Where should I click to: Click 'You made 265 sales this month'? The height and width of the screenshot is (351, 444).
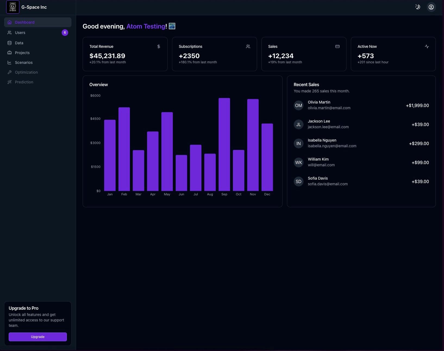[x=322, y=91]
